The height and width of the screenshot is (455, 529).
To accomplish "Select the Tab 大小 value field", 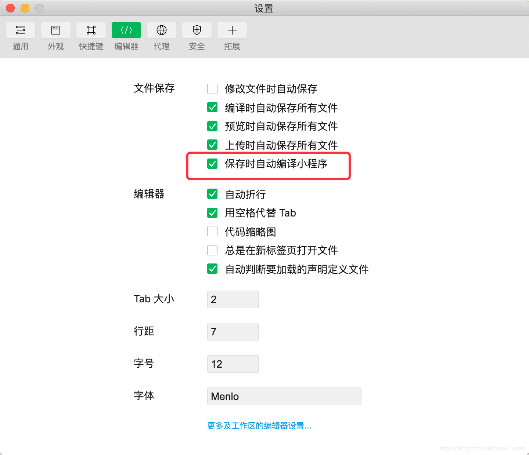I will (233, 299).
